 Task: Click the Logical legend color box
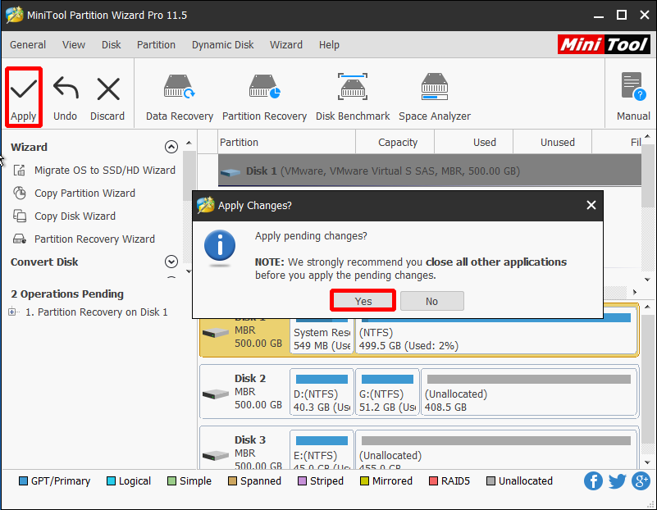[111, 481]
